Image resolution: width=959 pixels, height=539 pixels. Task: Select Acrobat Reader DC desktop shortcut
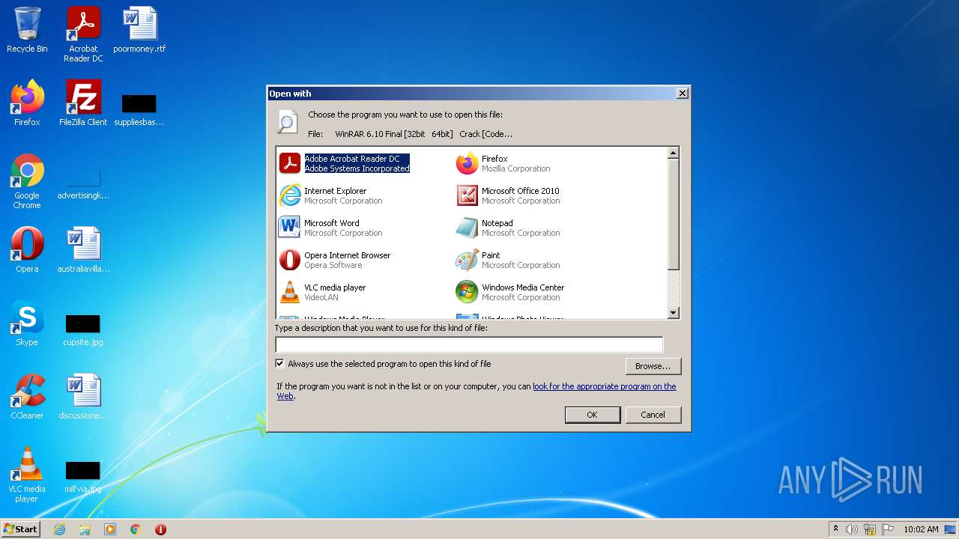coord(83,34)
